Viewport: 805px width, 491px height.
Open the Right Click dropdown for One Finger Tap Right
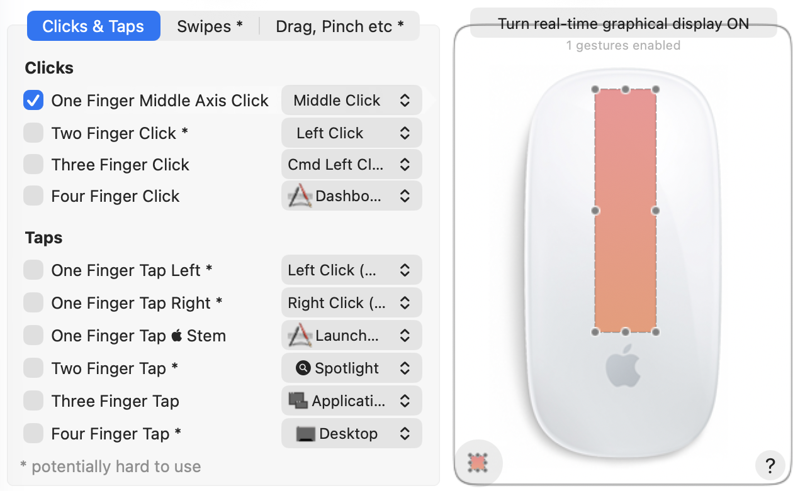351,302
